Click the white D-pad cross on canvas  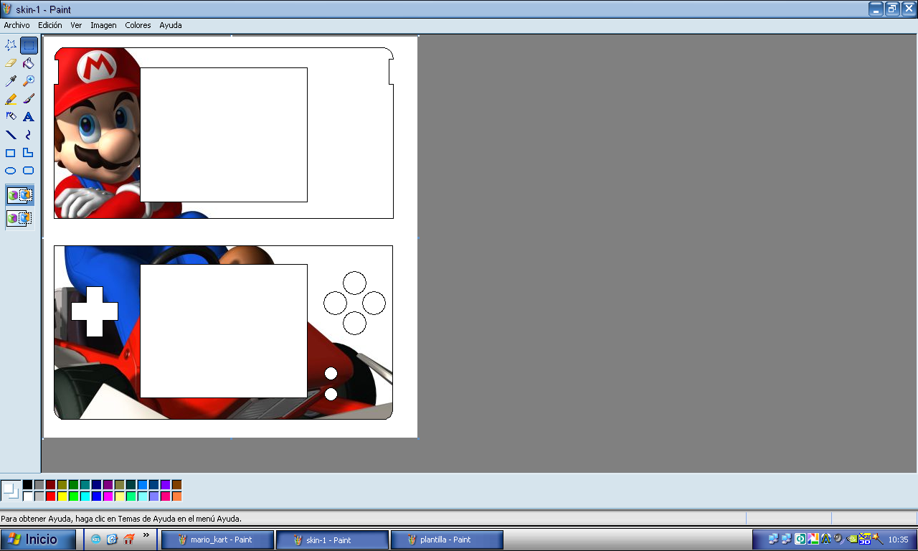tap(95, 311)
